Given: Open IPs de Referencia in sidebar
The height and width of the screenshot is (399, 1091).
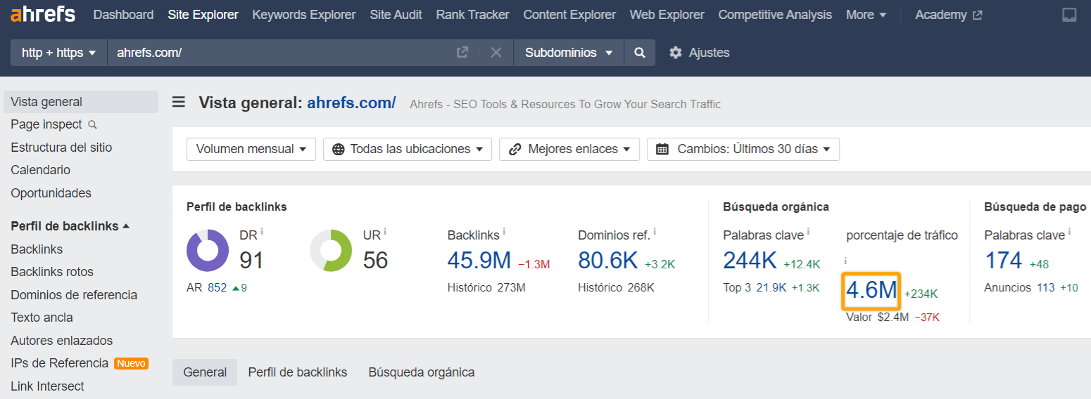Looking at the screenshot, I should tap(59, 363).
